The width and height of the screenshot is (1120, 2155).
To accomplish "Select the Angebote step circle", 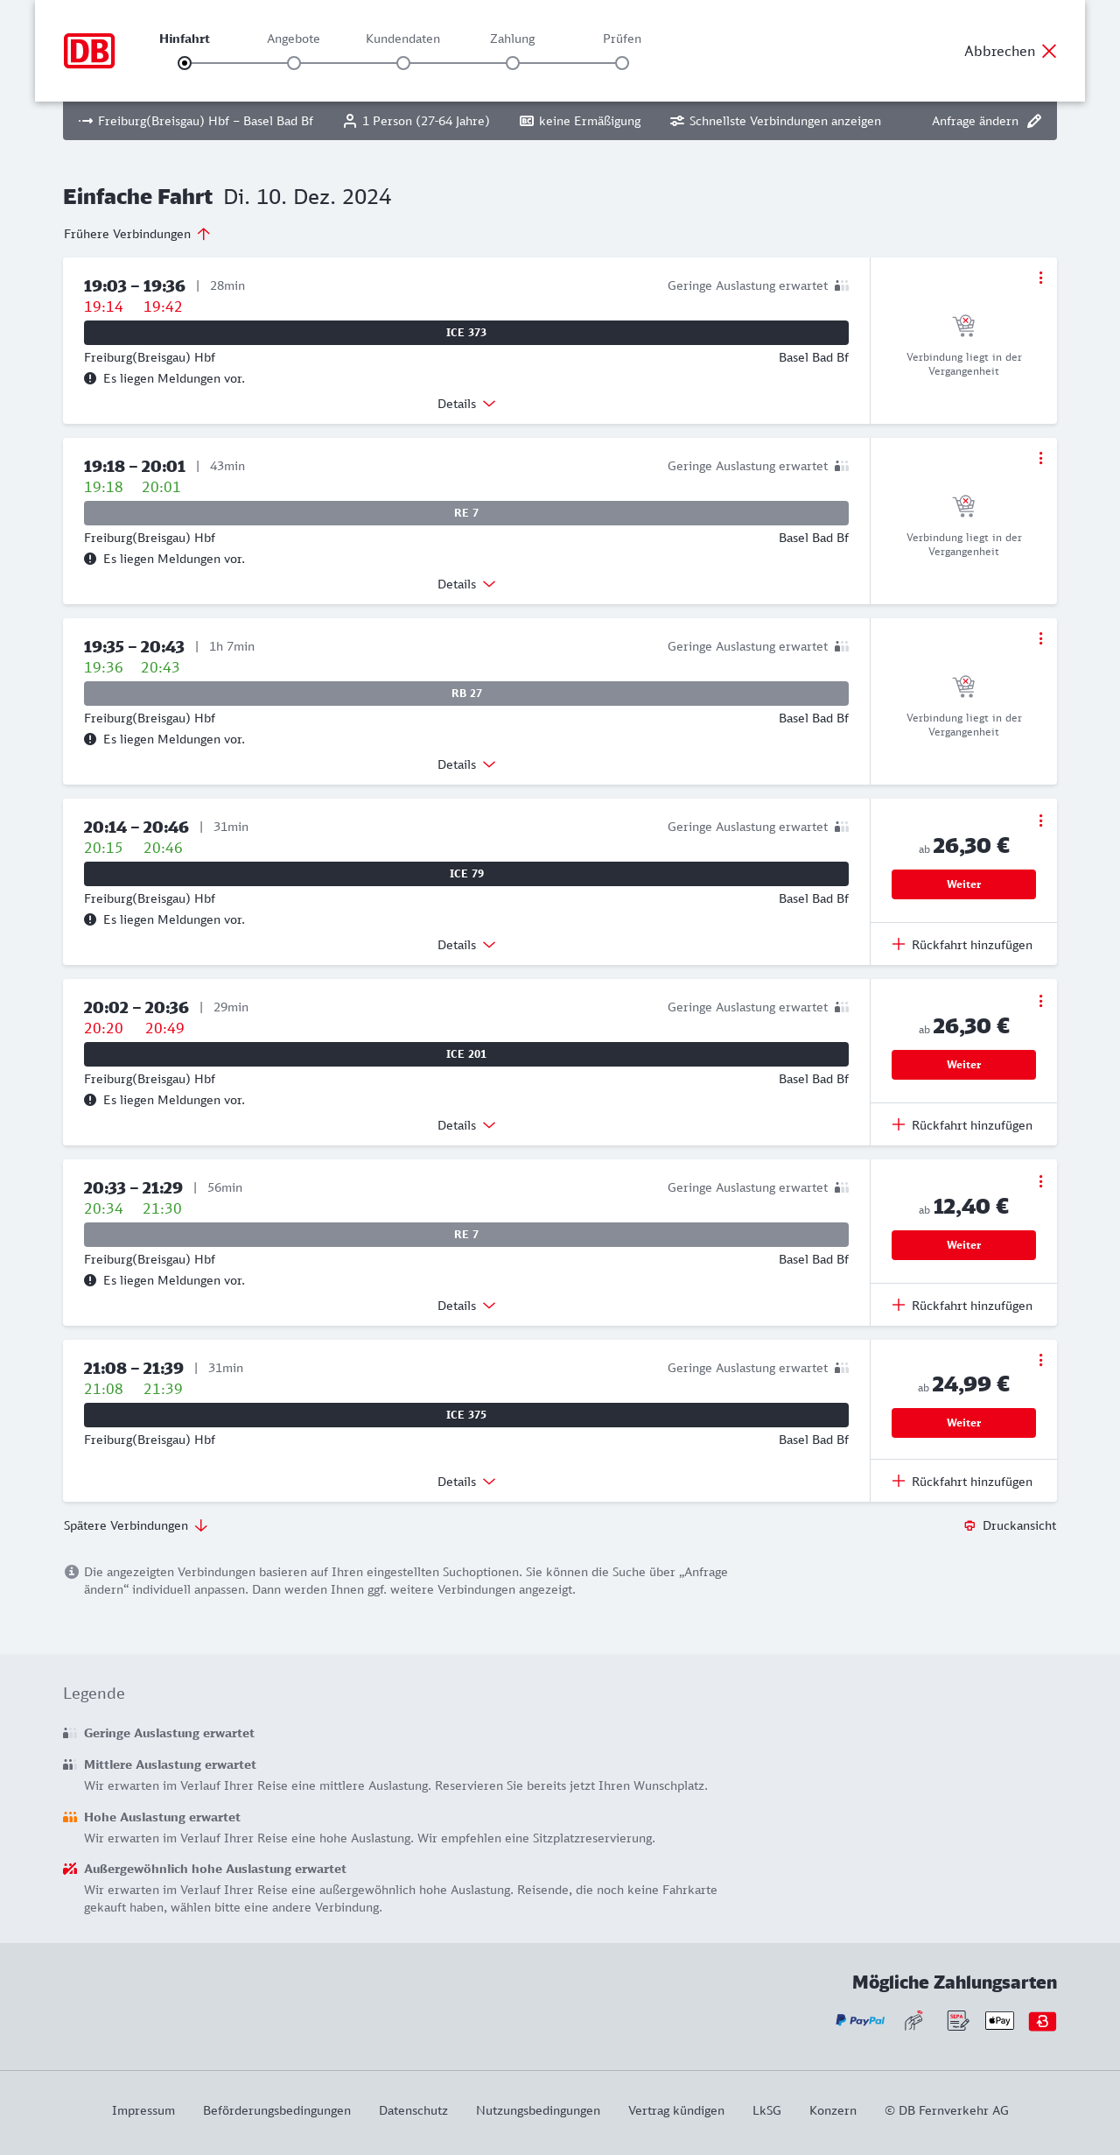I will 294,63.
